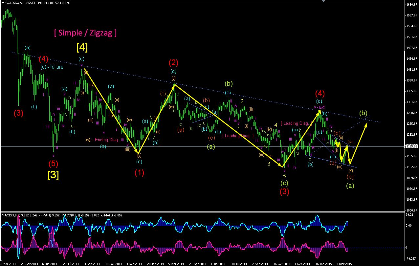Select the yellow [3] wave label
The image size is (419, 266).
(x=53, y=175)
